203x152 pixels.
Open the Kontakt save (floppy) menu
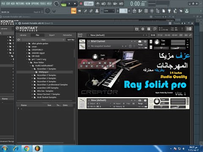137,29
